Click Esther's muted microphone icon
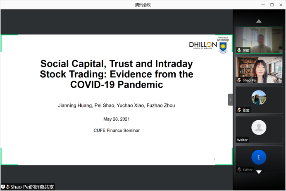 pos(239,170)
